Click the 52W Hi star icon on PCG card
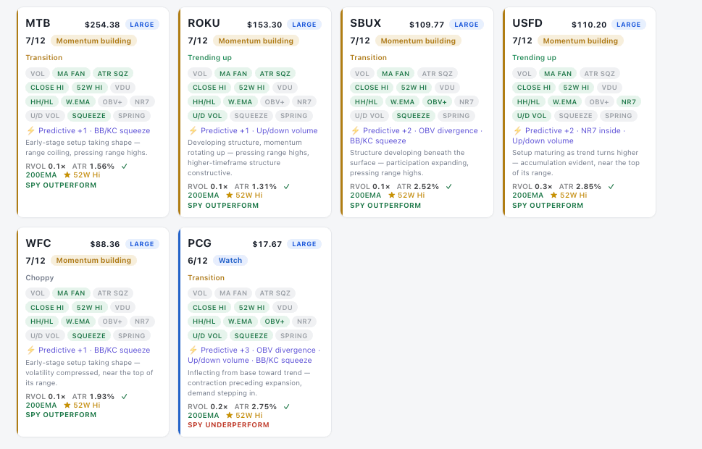702x449 pixels. point(229,416)
